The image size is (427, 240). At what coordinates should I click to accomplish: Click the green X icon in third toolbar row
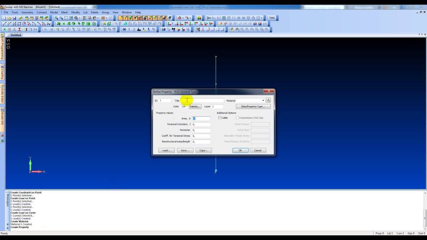[4, 29]
